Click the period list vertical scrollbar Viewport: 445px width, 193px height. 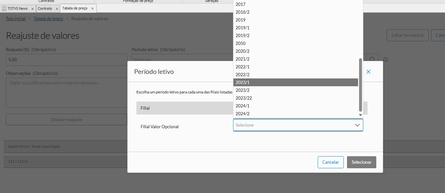pyautogui.click(x=360, y=85)
